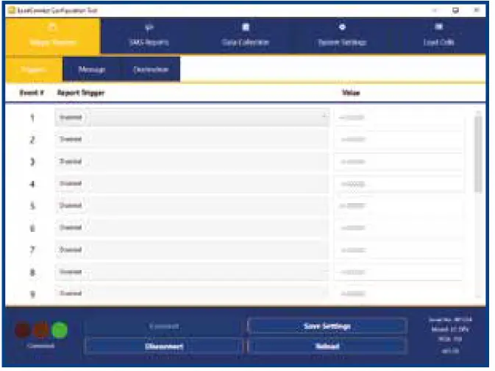
Task: Click the event number "5" in the list
Action: click(32, 206)
